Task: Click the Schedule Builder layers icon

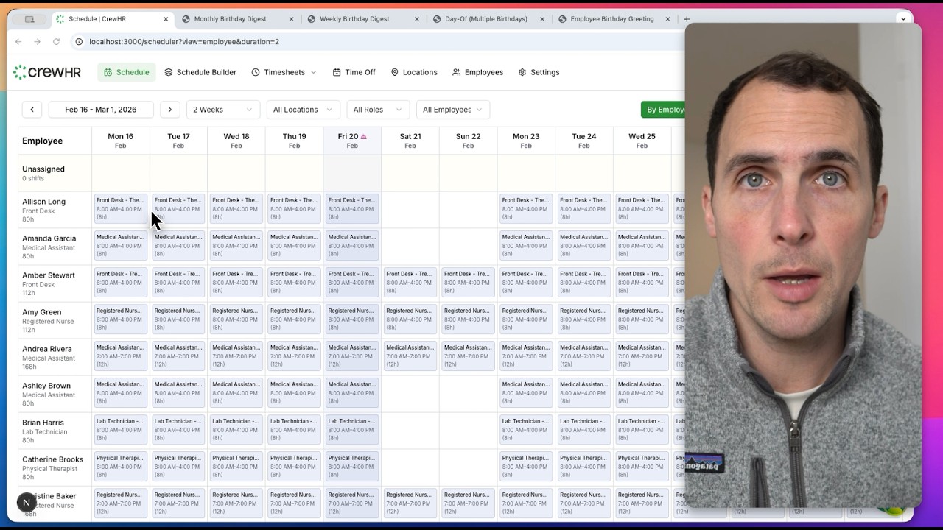Action: 169,72
